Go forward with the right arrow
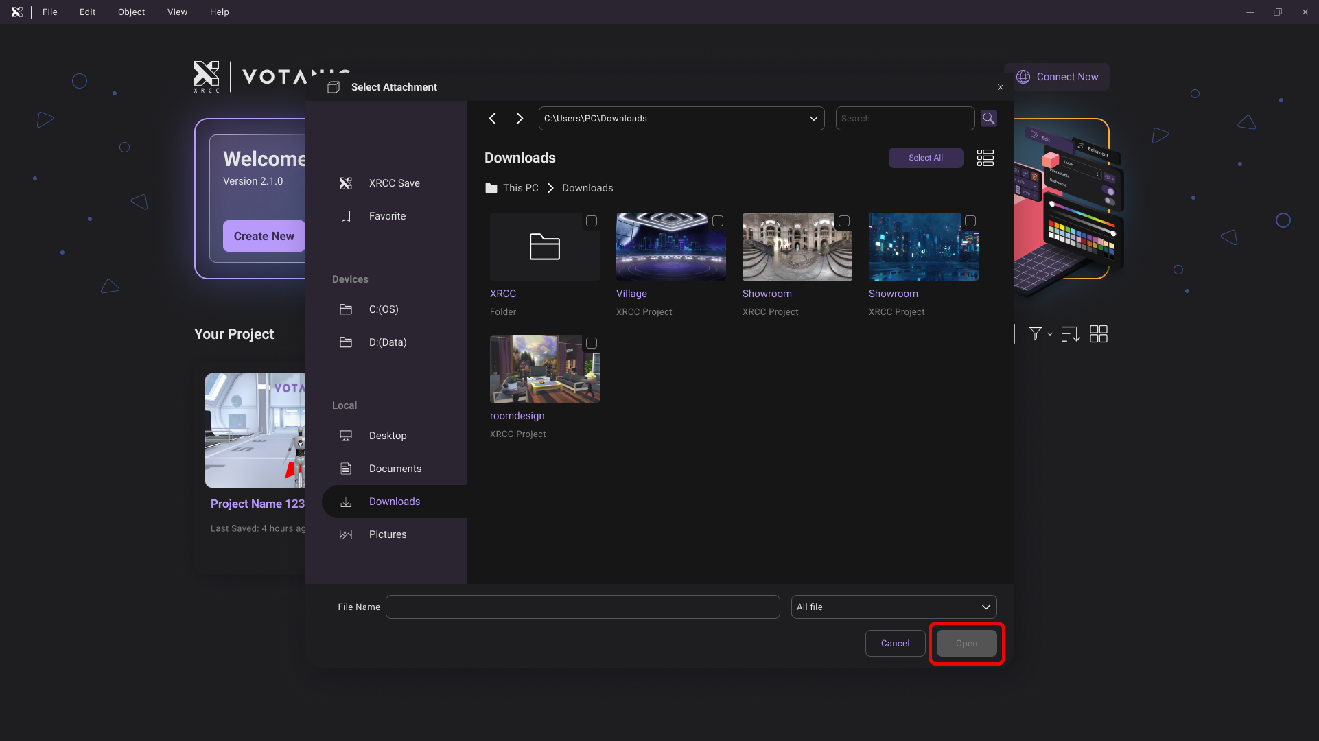This screenshot has width=1319, height=741. pyautogui.click(x=520, y=118)
